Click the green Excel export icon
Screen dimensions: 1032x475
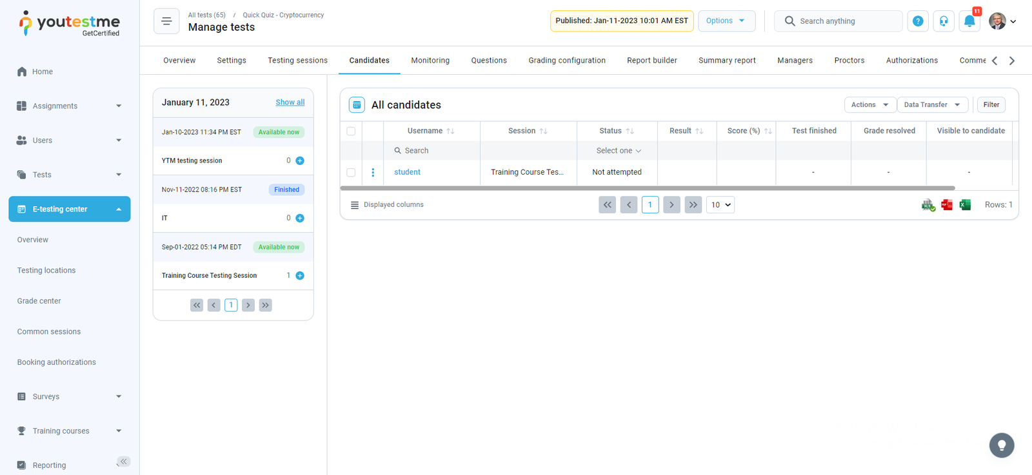tap(965, 205)
